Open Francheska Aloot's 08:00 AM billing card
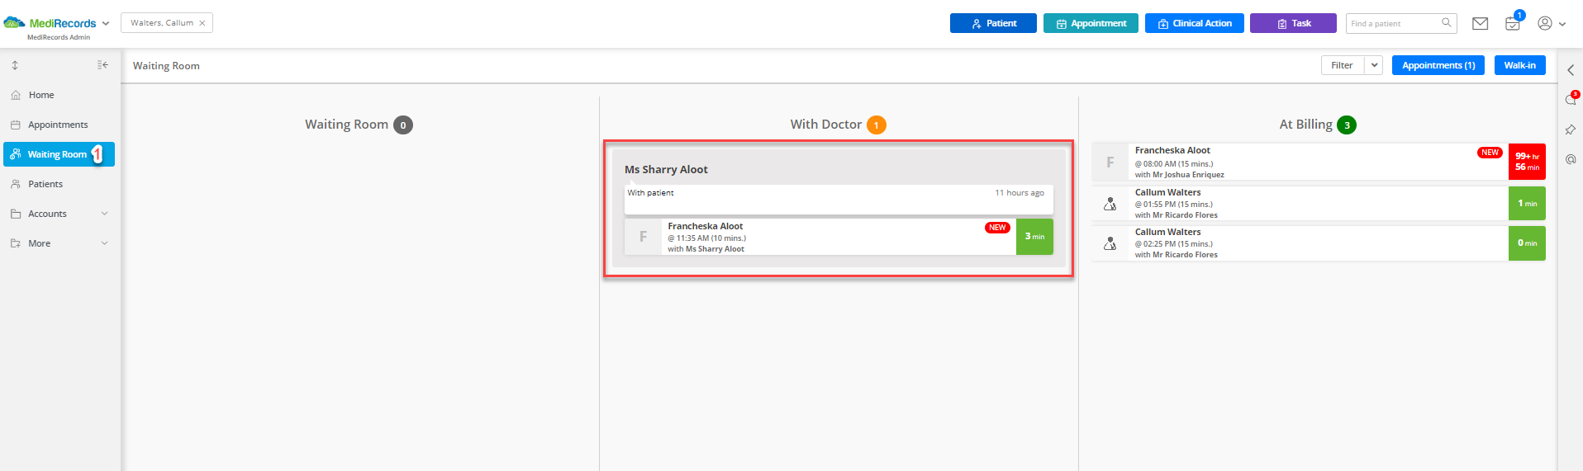 coord(1319,162)
